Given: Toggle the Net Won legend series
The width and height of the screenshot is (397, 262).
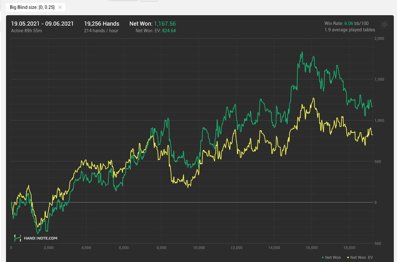Looking at the screenshot, I should point(333,258).
